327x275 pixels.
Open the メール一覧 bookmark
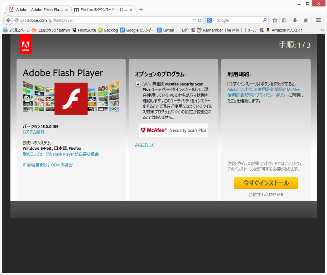(x=253, y=30)
